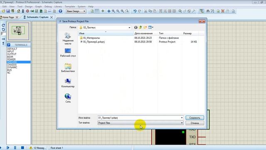Viewport: 266px width, 150px height.
Task: Click the Rotate anticlockwise icon in sidebar
Action: (x=3, y=30)
